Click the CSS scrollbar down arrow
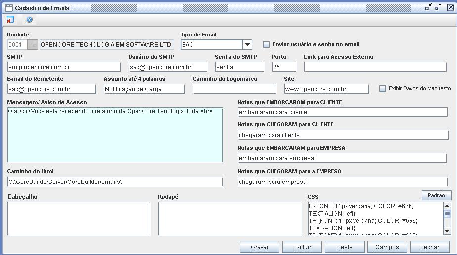The height and width of the screenshot is (255, 457). (x=447, y=231)
